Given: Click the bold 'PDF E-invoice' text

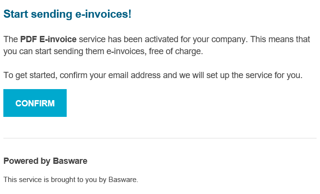Looking at the screenshot, I should pyautogui.click(x=48, y=39).
